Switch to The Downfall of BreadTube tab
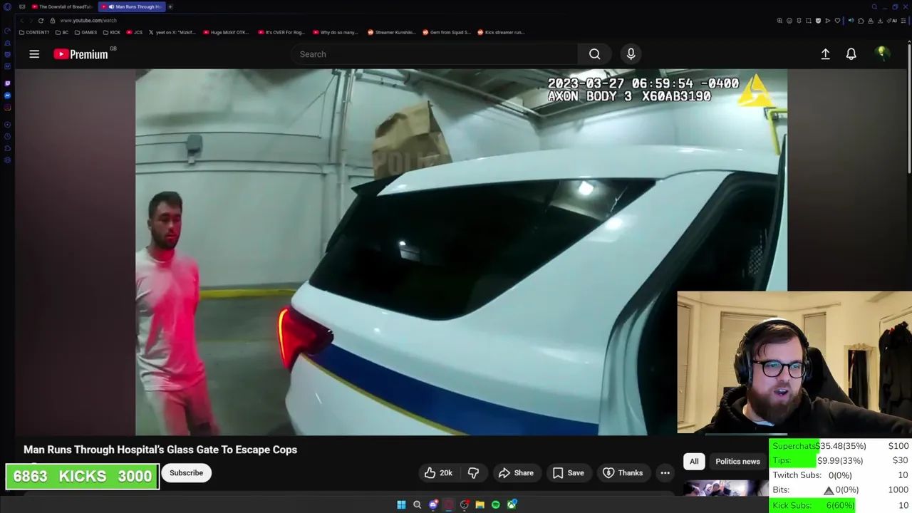 tap(62, 6)
